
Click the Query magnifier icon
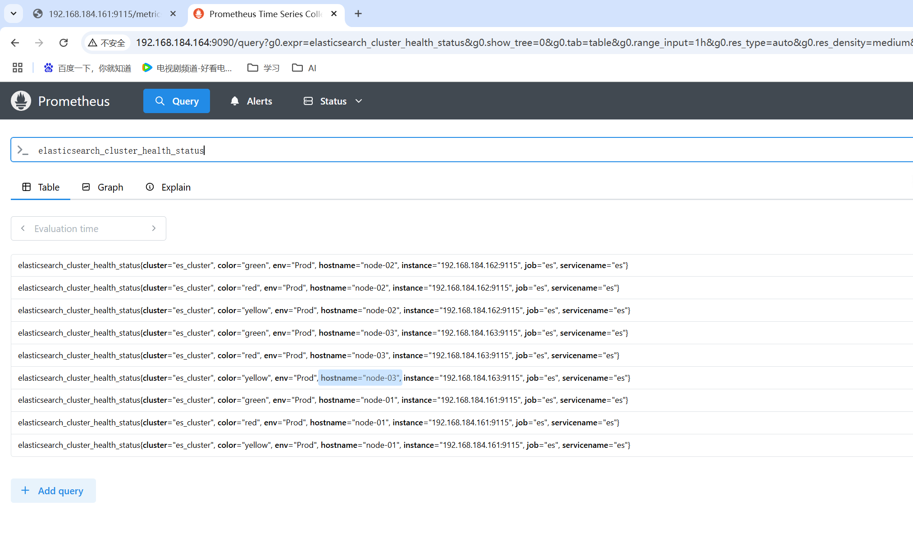[x=160, y=101]
